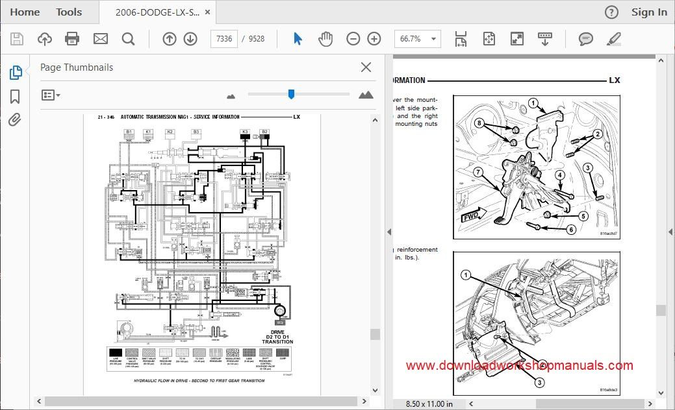Add a comment with the speech bubble icon
The height and width of the screenshot is (410, 675).
coord(585,39)
